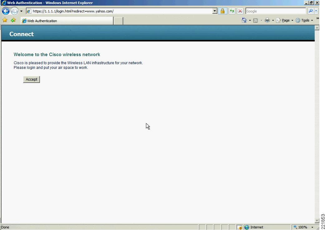325x230 pixels.
Task: Select the Web Authentication tab
Action: tap(67, 21)
